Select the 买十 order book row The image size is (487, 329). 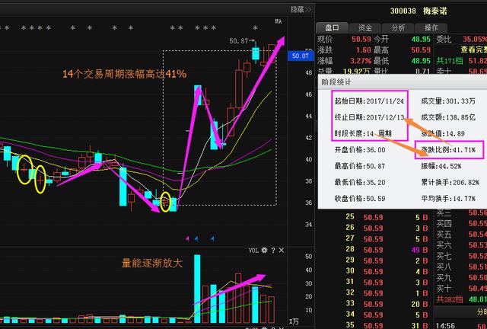[462, 289]
